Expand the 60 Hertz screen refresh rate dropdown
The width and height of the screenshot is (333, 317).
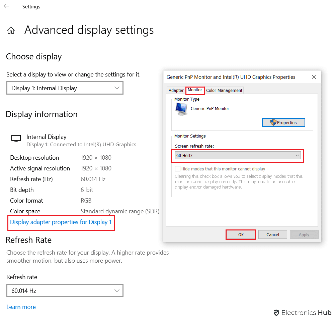[x=238, y=155]
